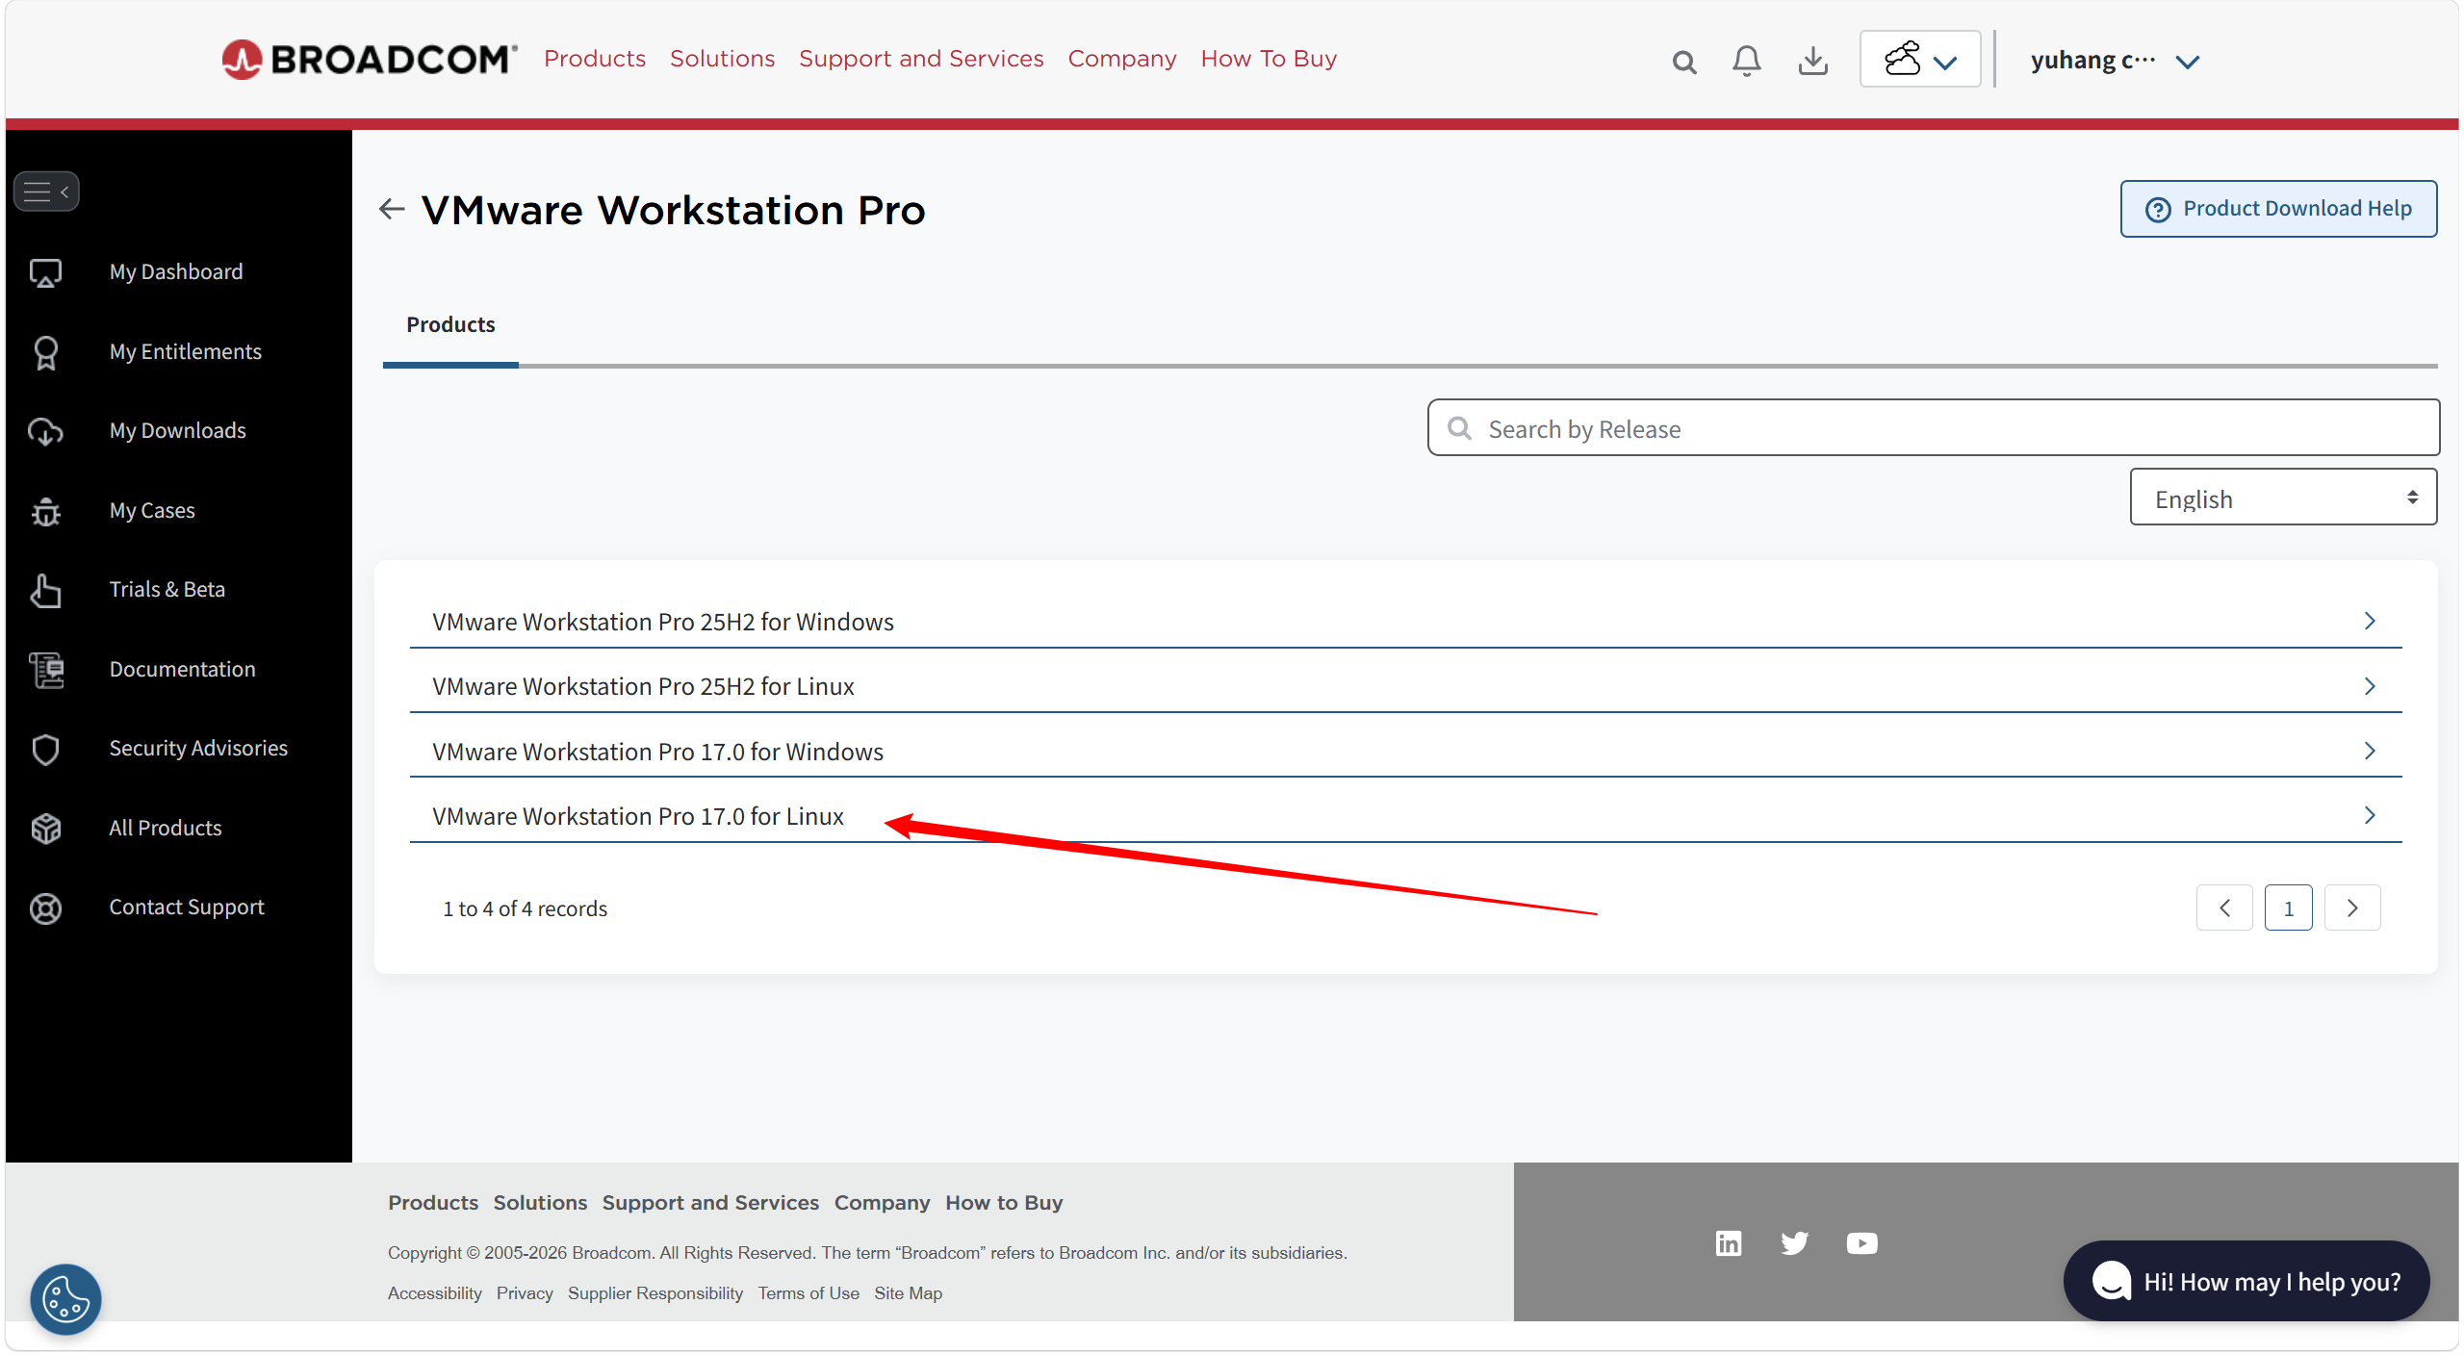Click the Product Download Help button
The height and width of the screenshot is (1355, 2464).
tap(2277, 209)
